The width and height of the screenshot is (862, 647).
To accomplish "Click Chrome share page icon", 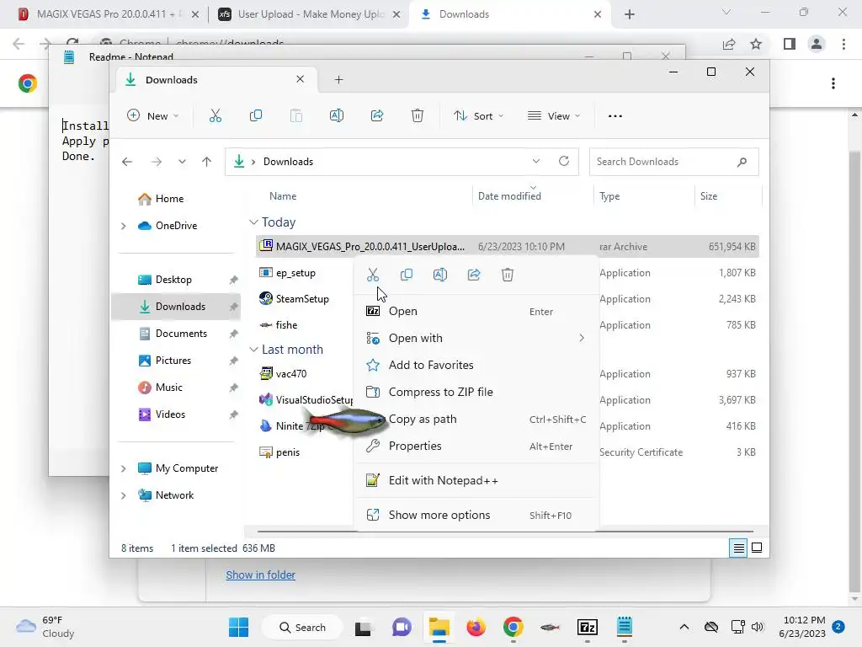I will [x=729, y=44].
